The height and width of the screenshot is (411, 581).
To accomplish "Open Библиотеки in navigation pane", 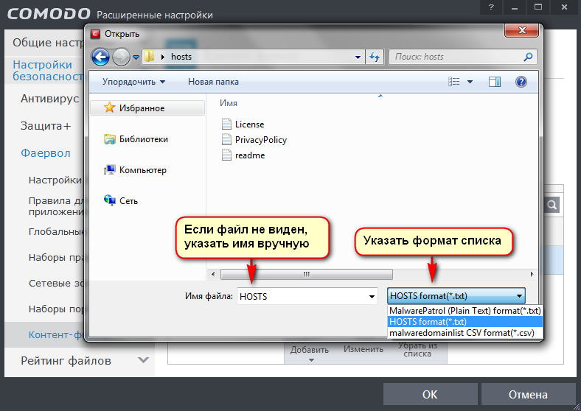I will tap(143, 139).
